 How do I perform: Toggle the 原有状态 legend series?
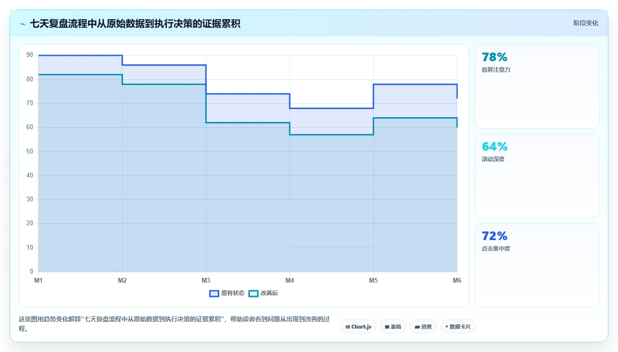pos(227,293)
